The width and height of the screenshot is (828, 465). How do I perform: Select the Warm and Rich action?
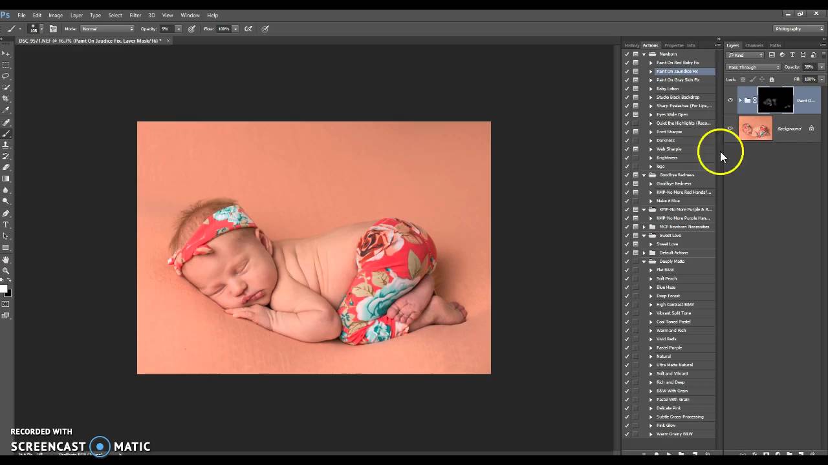[671, 331]
